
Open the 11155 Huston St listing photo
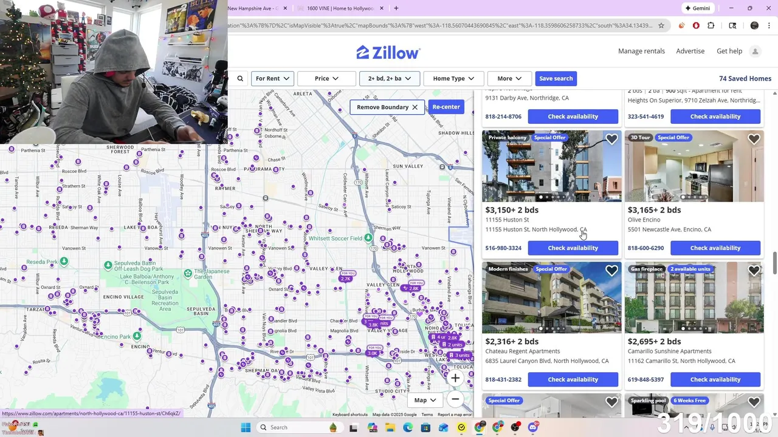[552, 166]
